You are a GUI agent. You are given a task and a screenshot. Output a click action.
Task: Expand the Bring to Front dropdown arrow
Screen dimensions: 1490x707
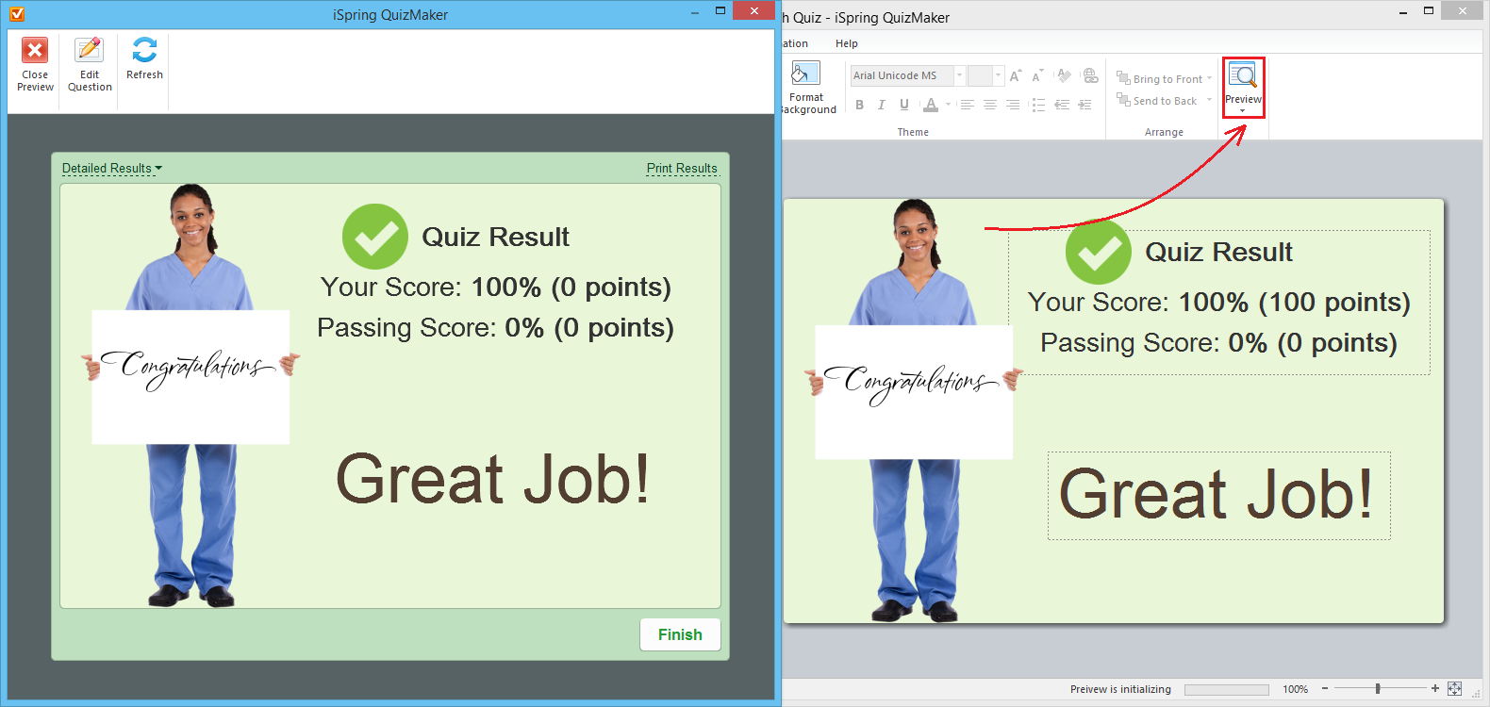[x=1210, y=78]
